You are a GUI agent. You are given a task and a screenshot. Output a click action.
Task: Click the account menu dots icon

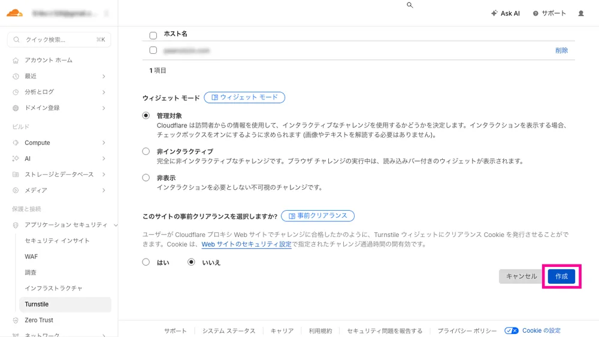(x=106, y=13)
